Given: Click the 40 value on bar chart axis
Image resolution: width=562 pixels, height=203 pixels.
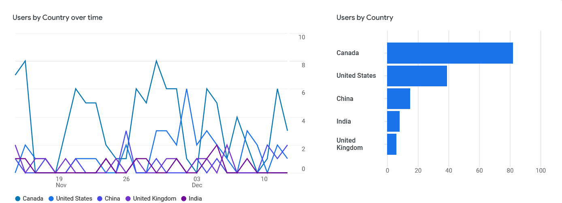Looking at the screenshot, I should pos(449,171).
